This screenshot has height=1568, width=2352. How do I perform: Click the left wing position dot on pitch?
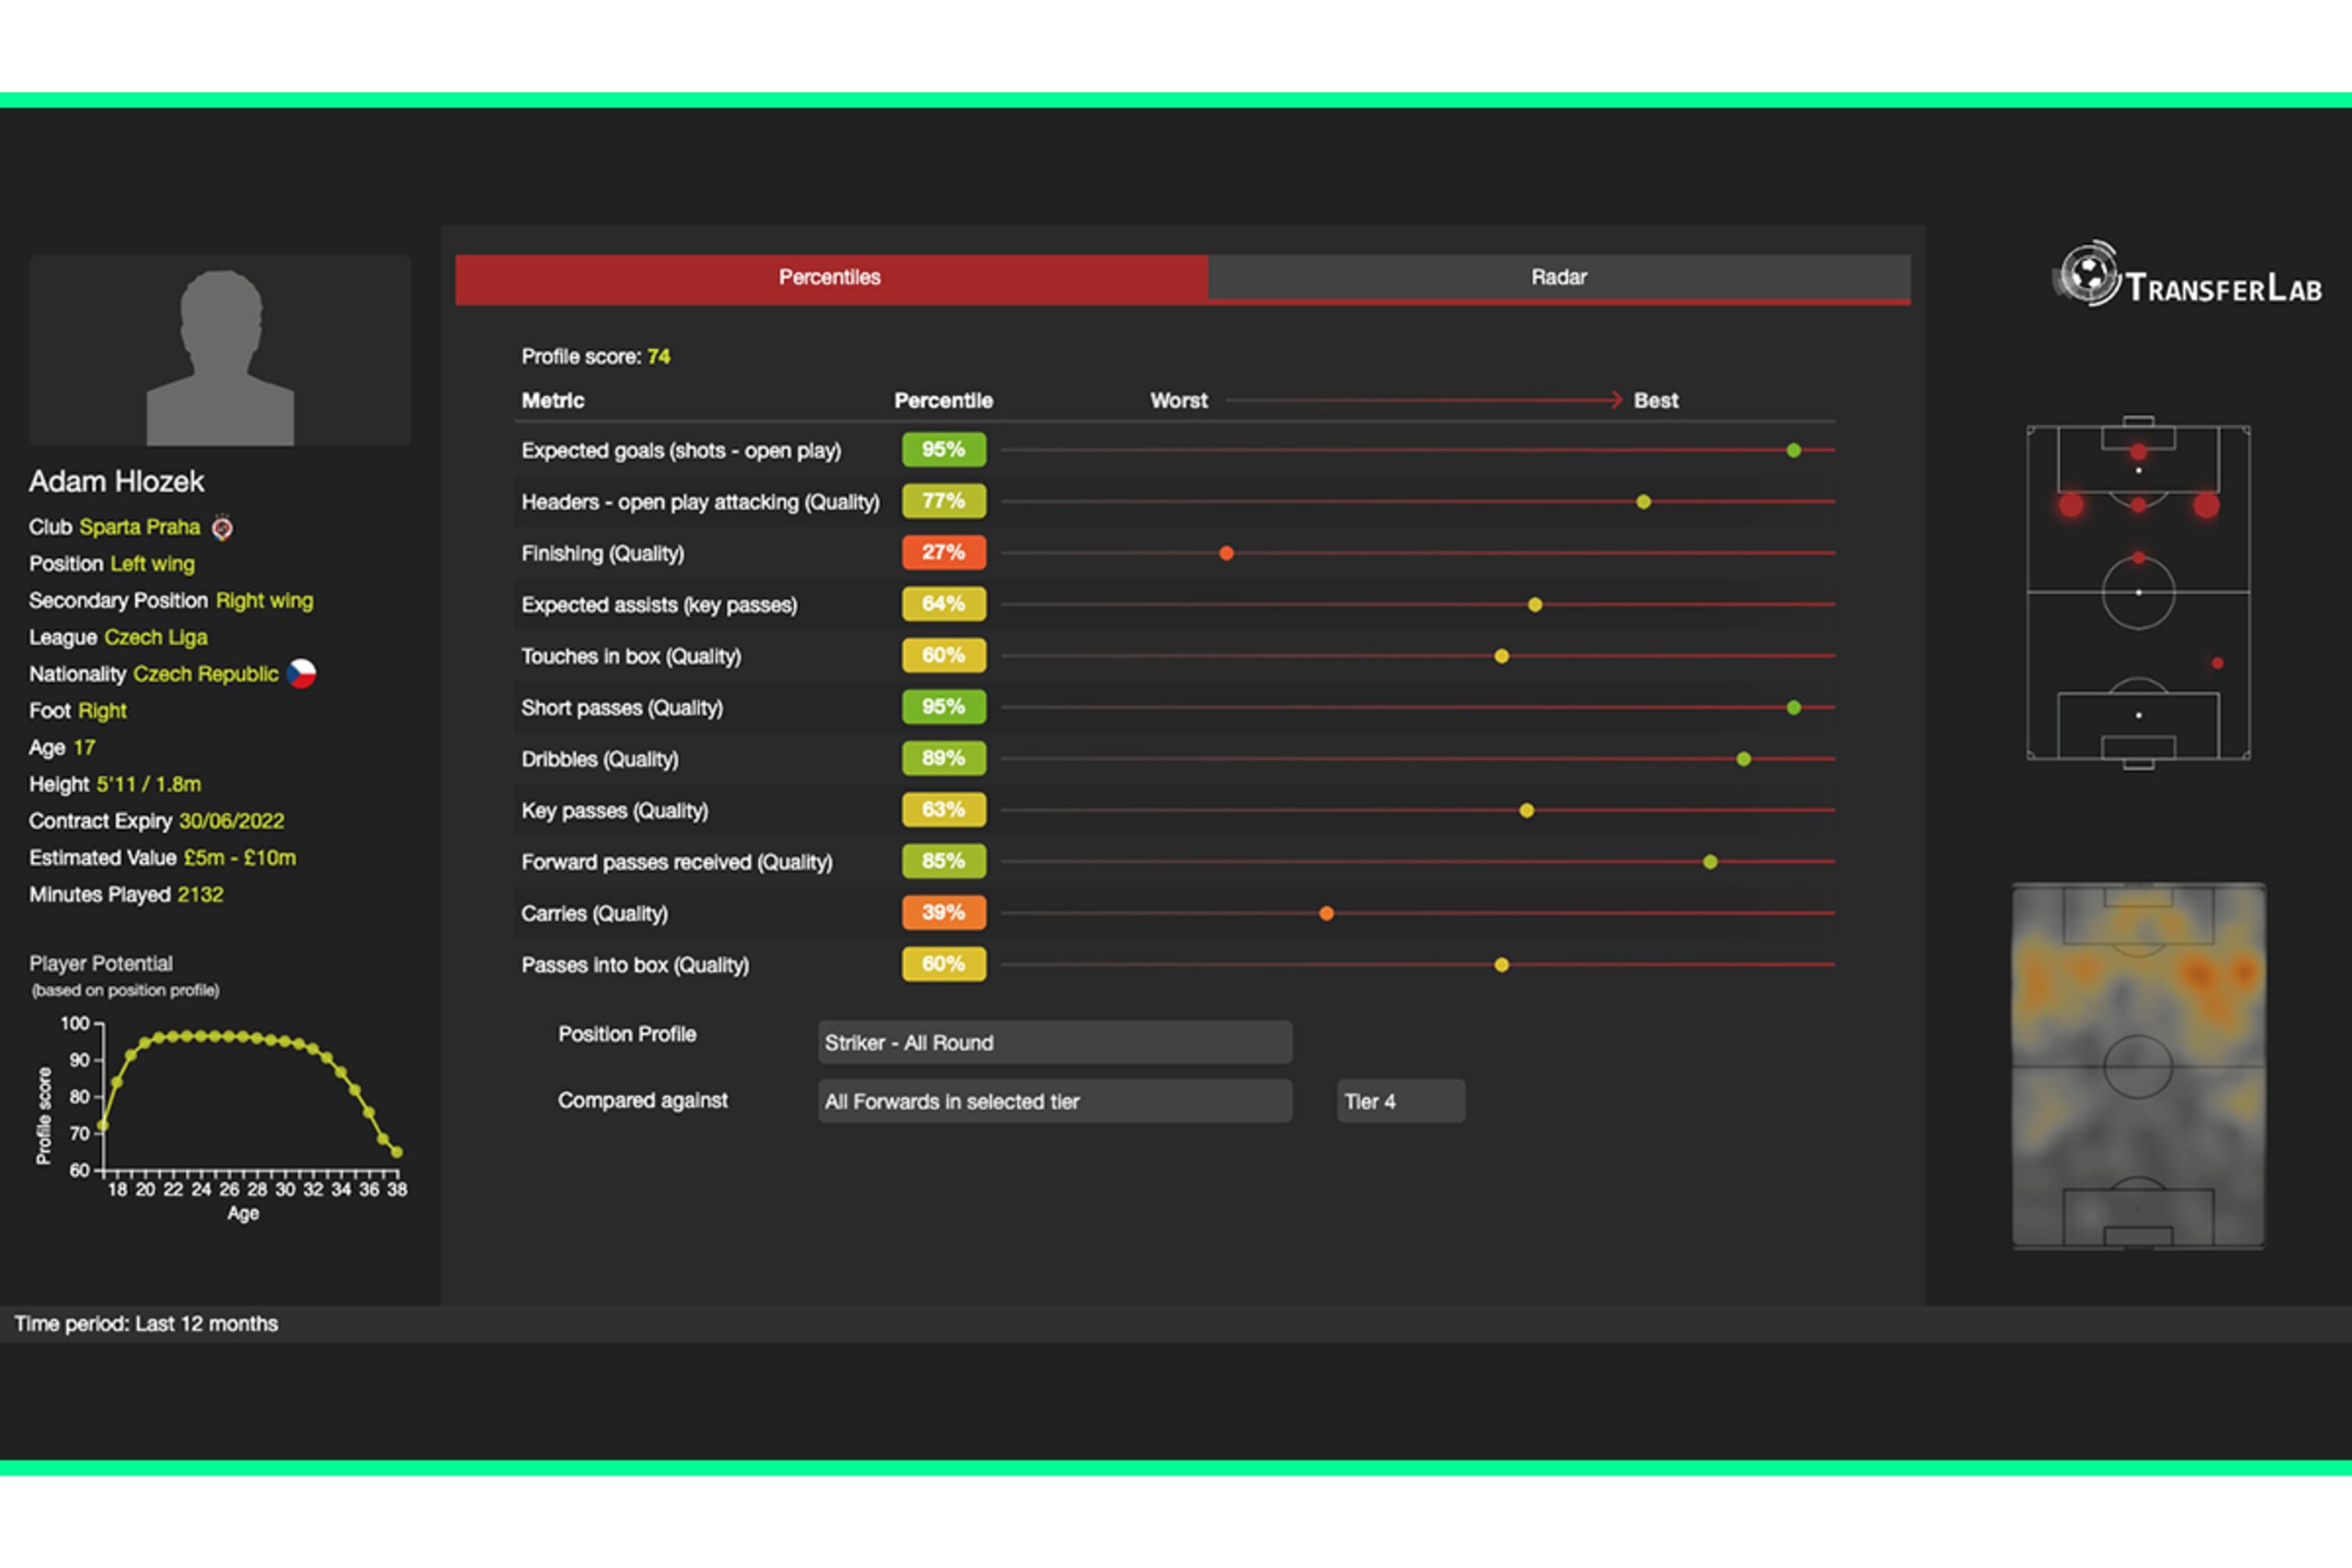click(x=2071, y=505)
